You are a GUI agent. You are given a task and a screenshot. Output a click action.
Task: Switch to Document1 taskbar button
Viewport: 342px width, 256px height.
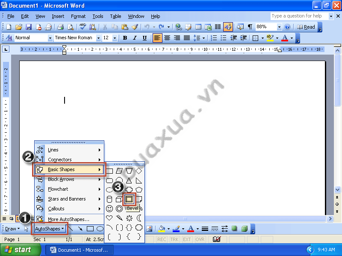(x=80, y=250)
